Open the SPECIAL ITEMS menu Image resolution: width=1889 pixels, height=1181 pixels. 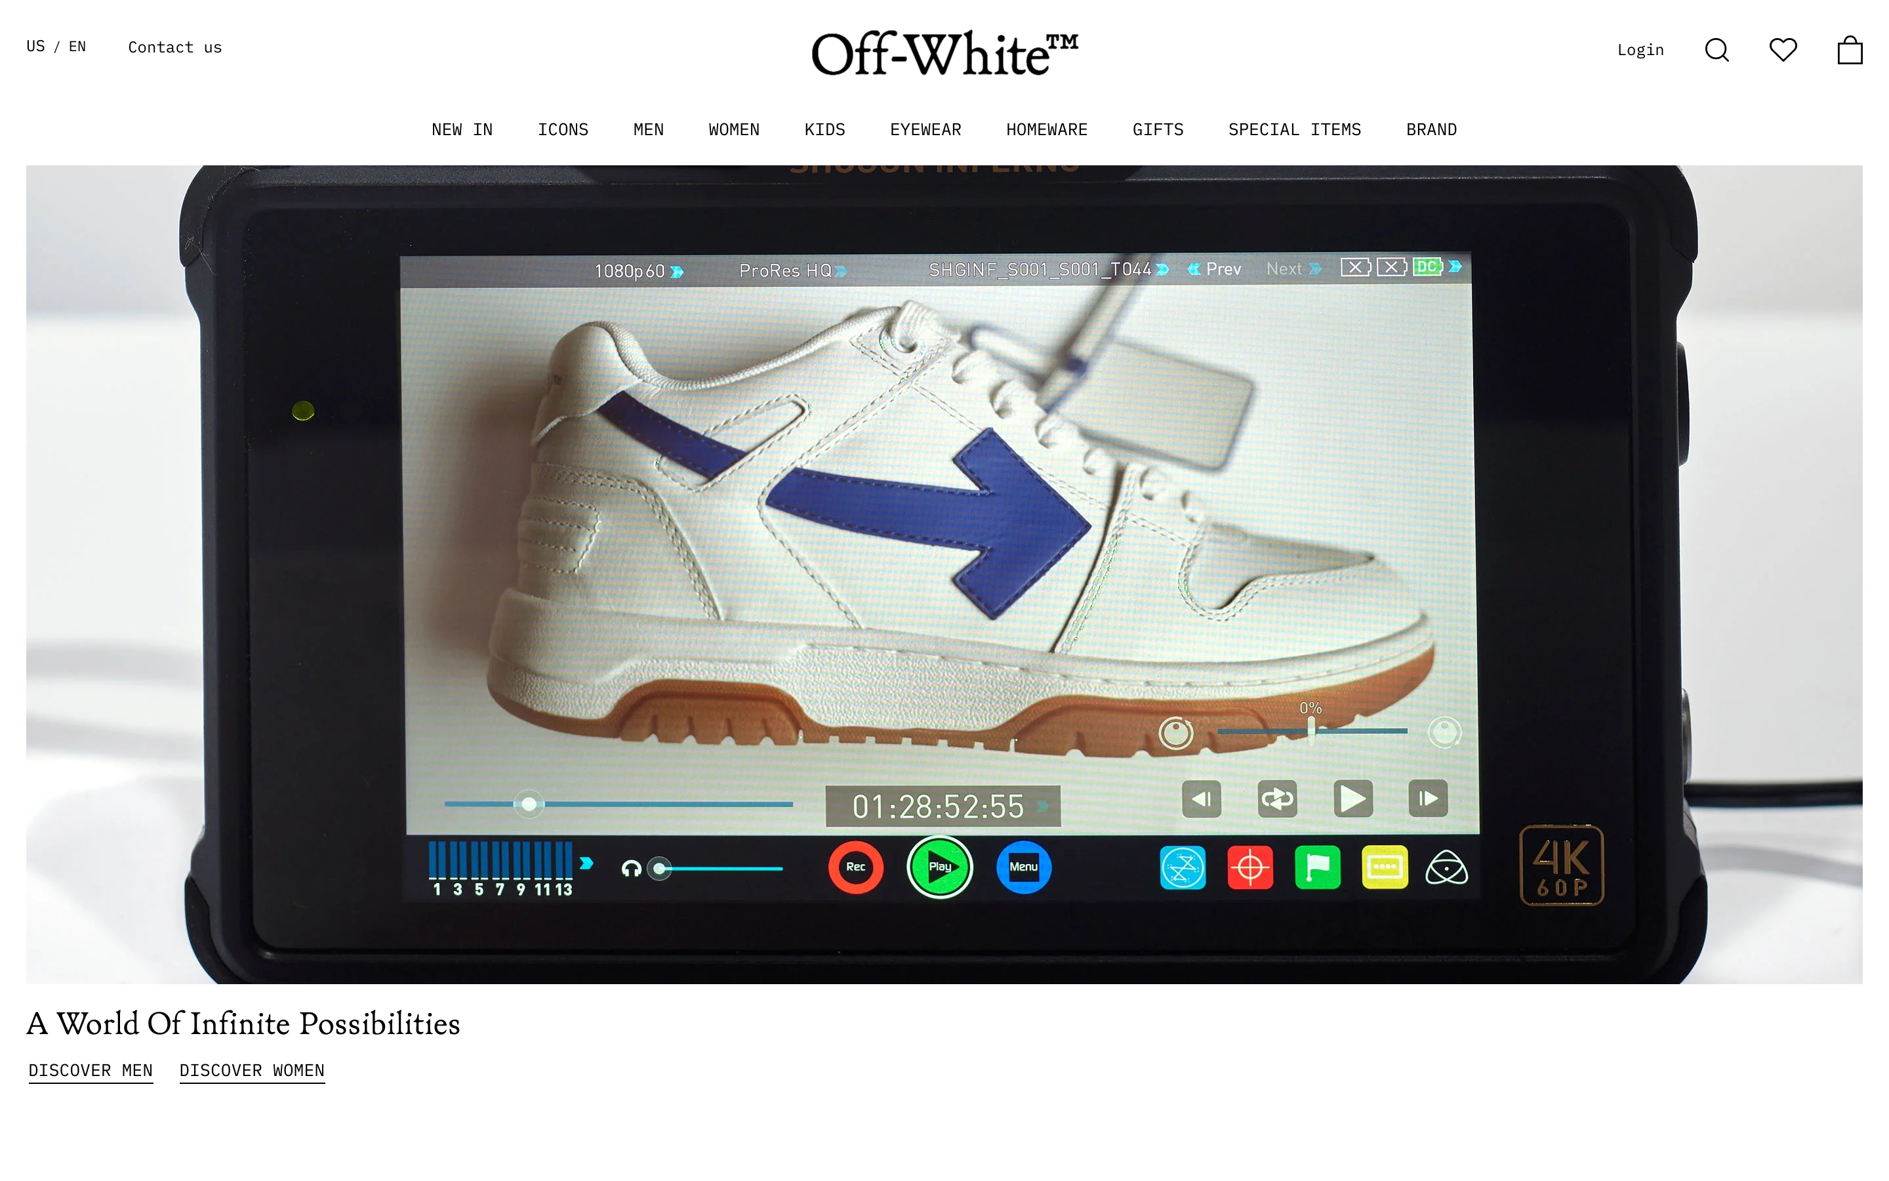1293,130
